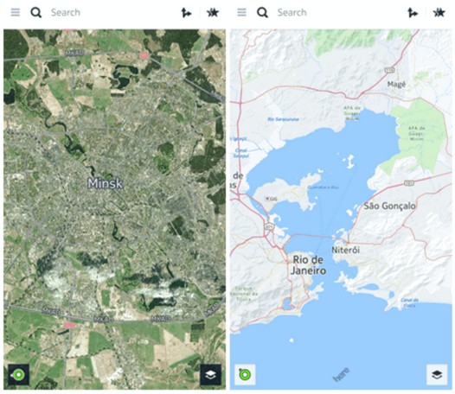The height and width of the screenshot is (394, 455).
Task: Focus the Search field above Rio map
Action: point(292,12)
